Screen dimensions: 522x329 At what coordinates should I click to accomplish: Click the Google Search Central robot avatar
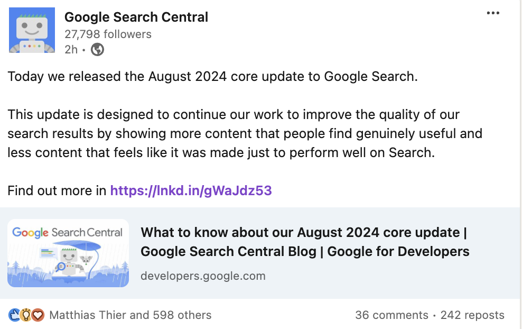(32, 30)
